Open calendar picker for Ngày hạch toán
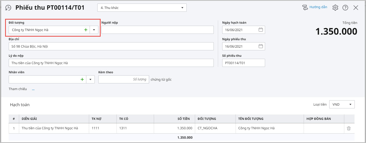 coord(261,30)
